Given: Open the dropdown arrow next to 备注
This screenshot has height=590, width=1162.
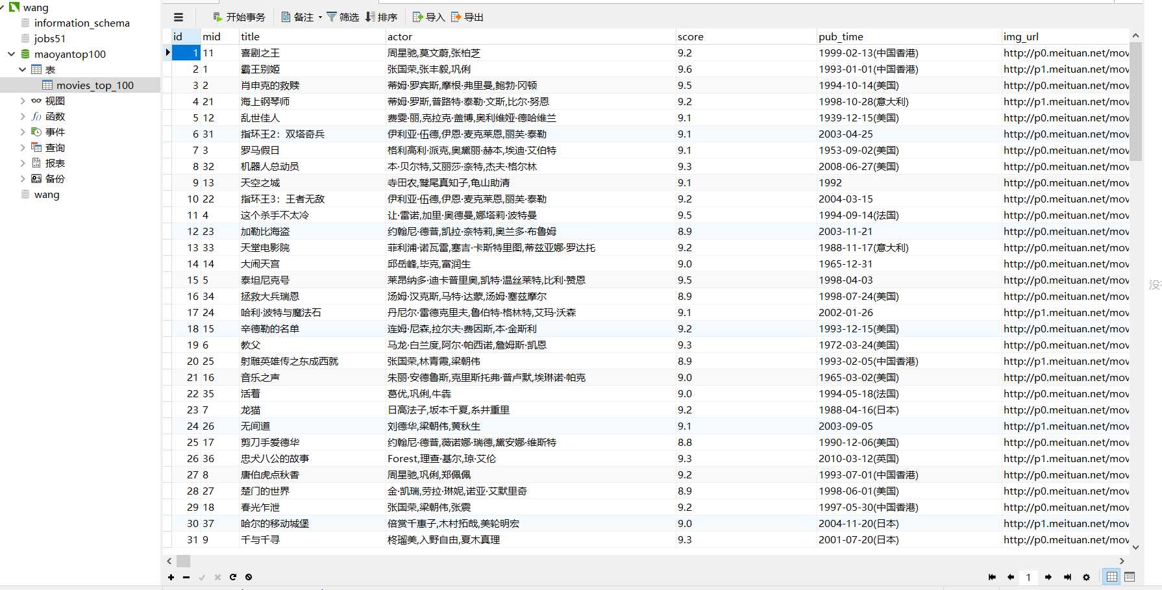Looking at the screenshot, I should tap(320, 18).
